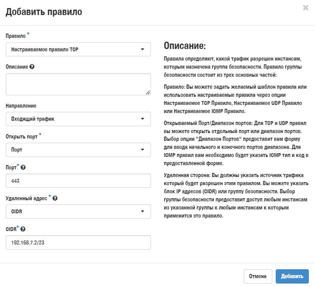Click the question mark icon next to CIDR label
Screen dimensions: 315x287
[x=23, y=229]
